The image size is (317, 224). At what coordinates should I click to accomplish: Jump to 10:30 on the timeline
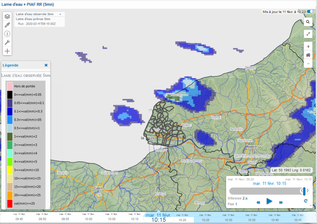(x=229, y=220)
